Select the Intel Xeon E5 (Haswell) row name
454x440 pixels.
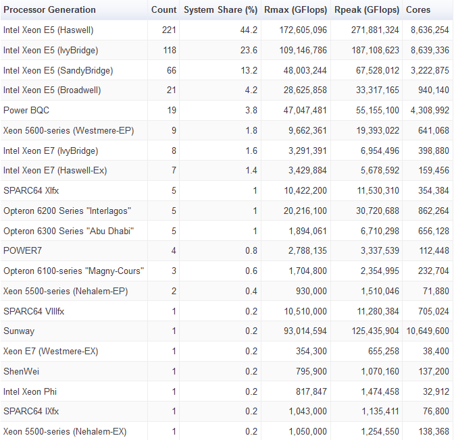point(49,30)
